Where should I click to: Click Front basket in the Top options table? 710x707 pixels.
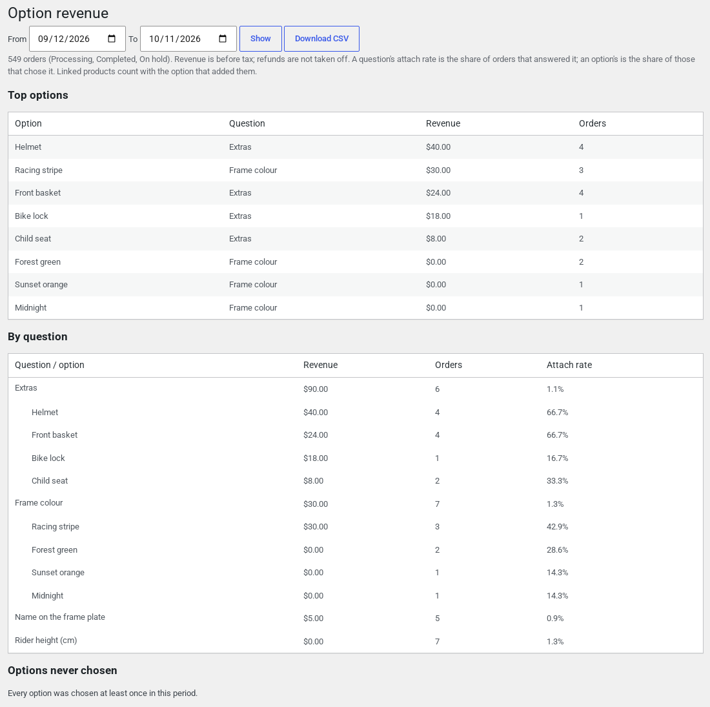37,193
